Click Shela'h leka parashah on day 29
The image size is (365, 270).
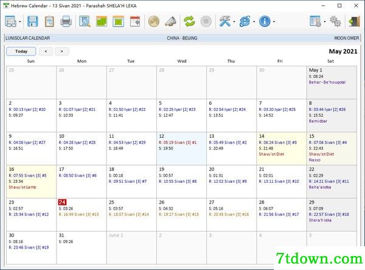click(320, 221)
